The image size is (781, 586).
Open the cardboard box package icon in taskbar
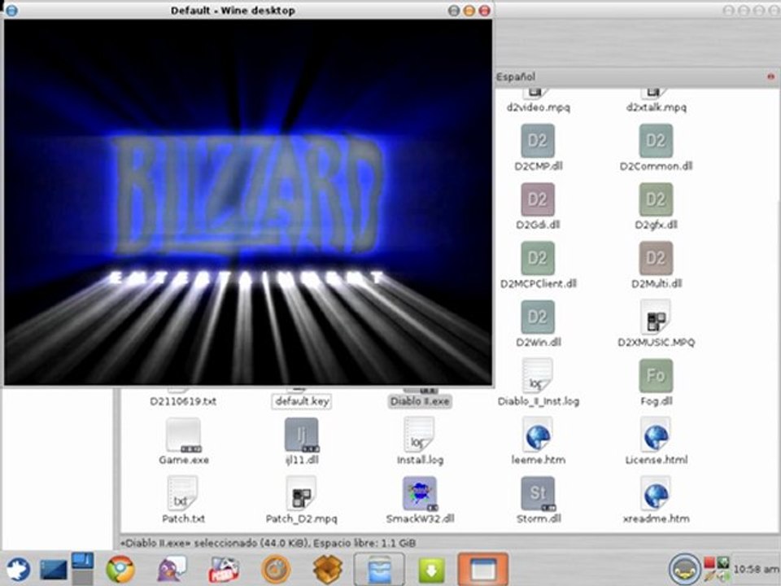(x=327, y=569)
